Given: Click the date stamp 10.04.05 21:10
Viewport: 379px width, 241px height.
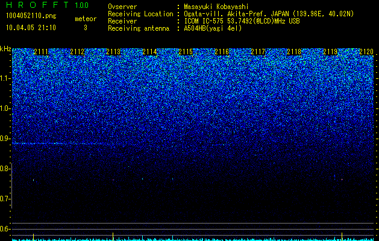Looking at the screenshot, I should click(31, 28).
